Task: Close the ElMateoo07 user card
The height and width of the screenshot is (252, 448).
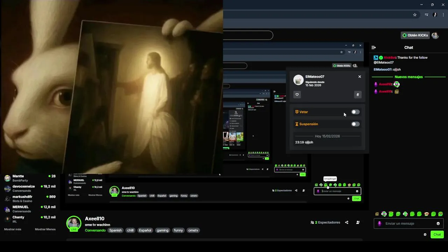Action: pyautogui.click(x=359, y=77)
